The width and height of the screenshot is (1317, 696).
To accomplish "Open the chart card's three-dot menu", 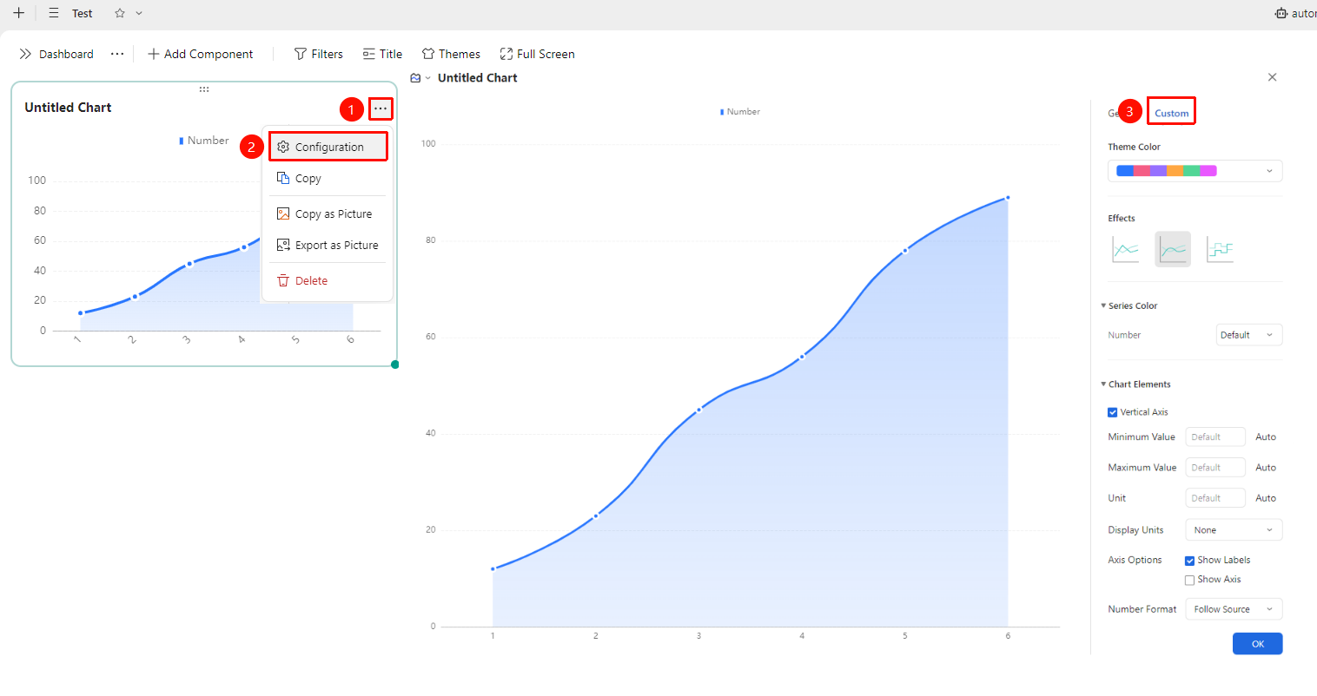I will point(381,108).
